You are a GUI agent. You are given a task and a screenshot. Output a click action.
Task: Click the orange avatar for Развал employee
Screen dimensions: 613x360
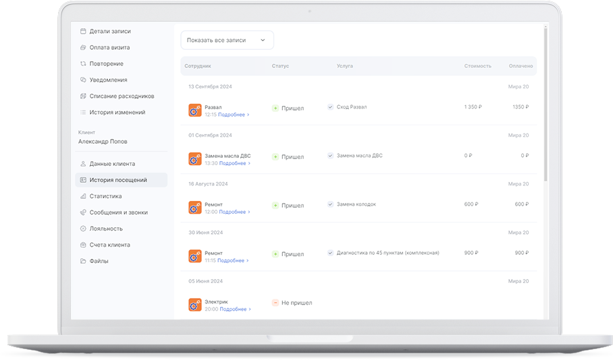pos(194,111)
